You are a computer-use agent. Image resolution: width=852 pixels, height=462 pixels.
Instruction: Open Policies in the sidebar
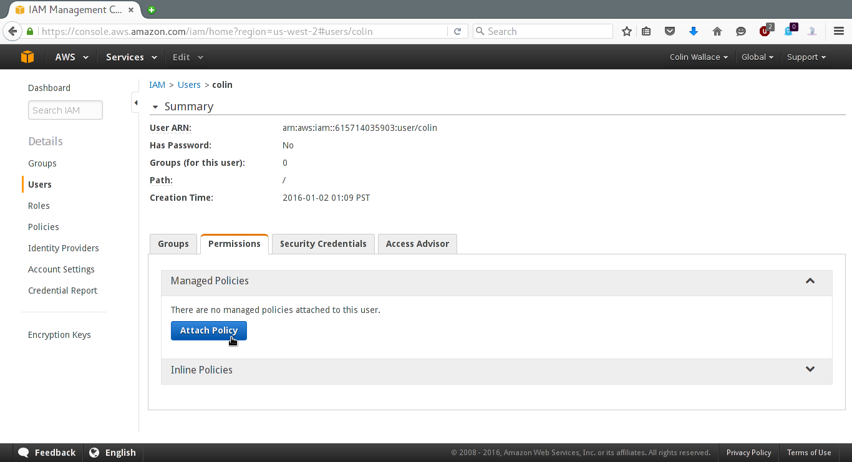tap(44, 227)
